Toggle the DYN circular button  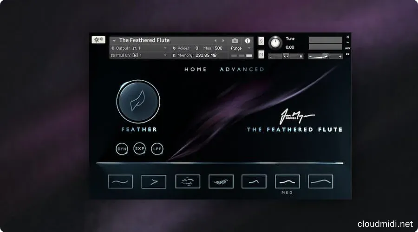coord(122,149)
